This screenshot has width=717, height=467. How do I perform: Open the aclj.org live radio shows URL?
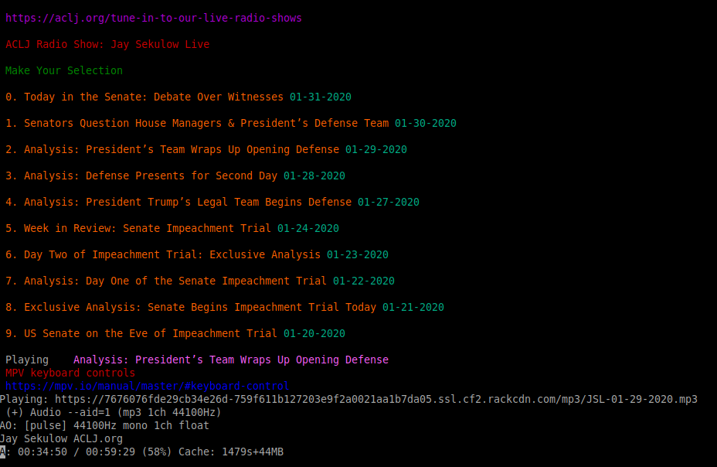coord(154,19)
